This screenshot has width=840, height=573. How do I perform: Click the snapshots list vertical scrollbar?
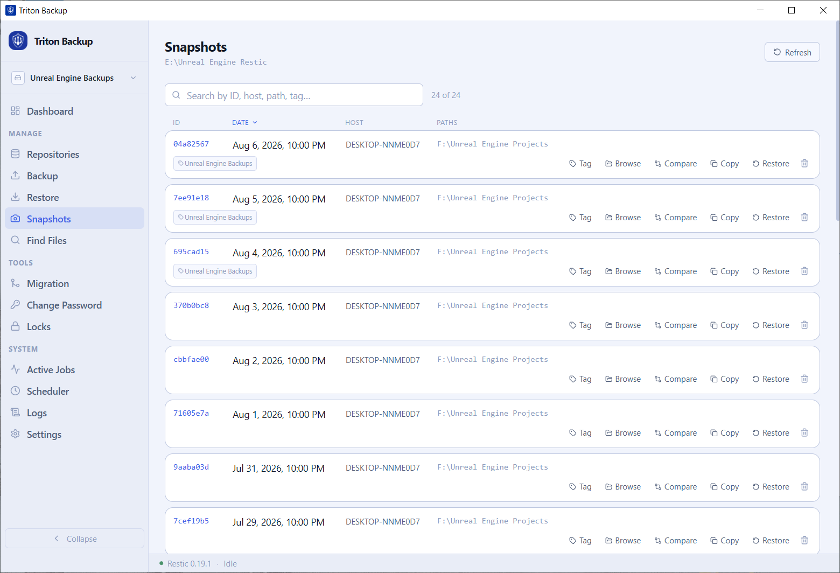click(837, 121)
